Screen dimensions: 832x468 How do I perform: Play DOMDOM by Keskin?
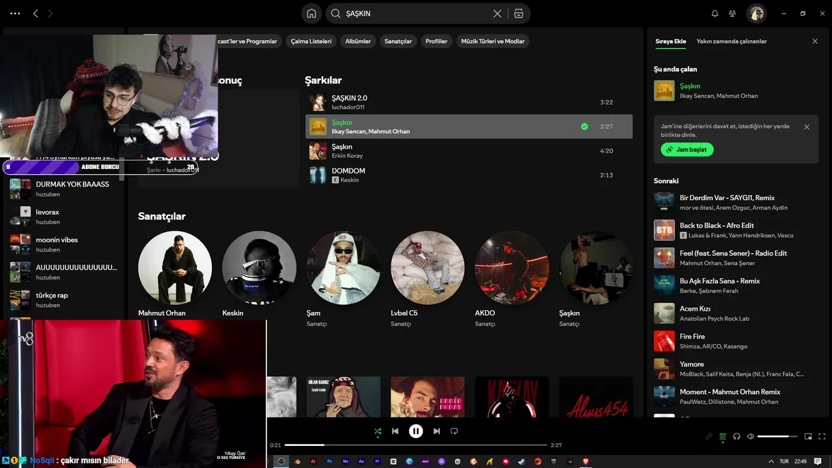tap(469, 175)
